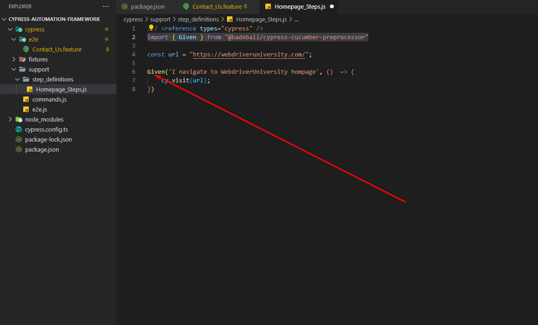Expand the node_modules folder chevron
This screenshot has width=538, height=325.
point(10,120)
